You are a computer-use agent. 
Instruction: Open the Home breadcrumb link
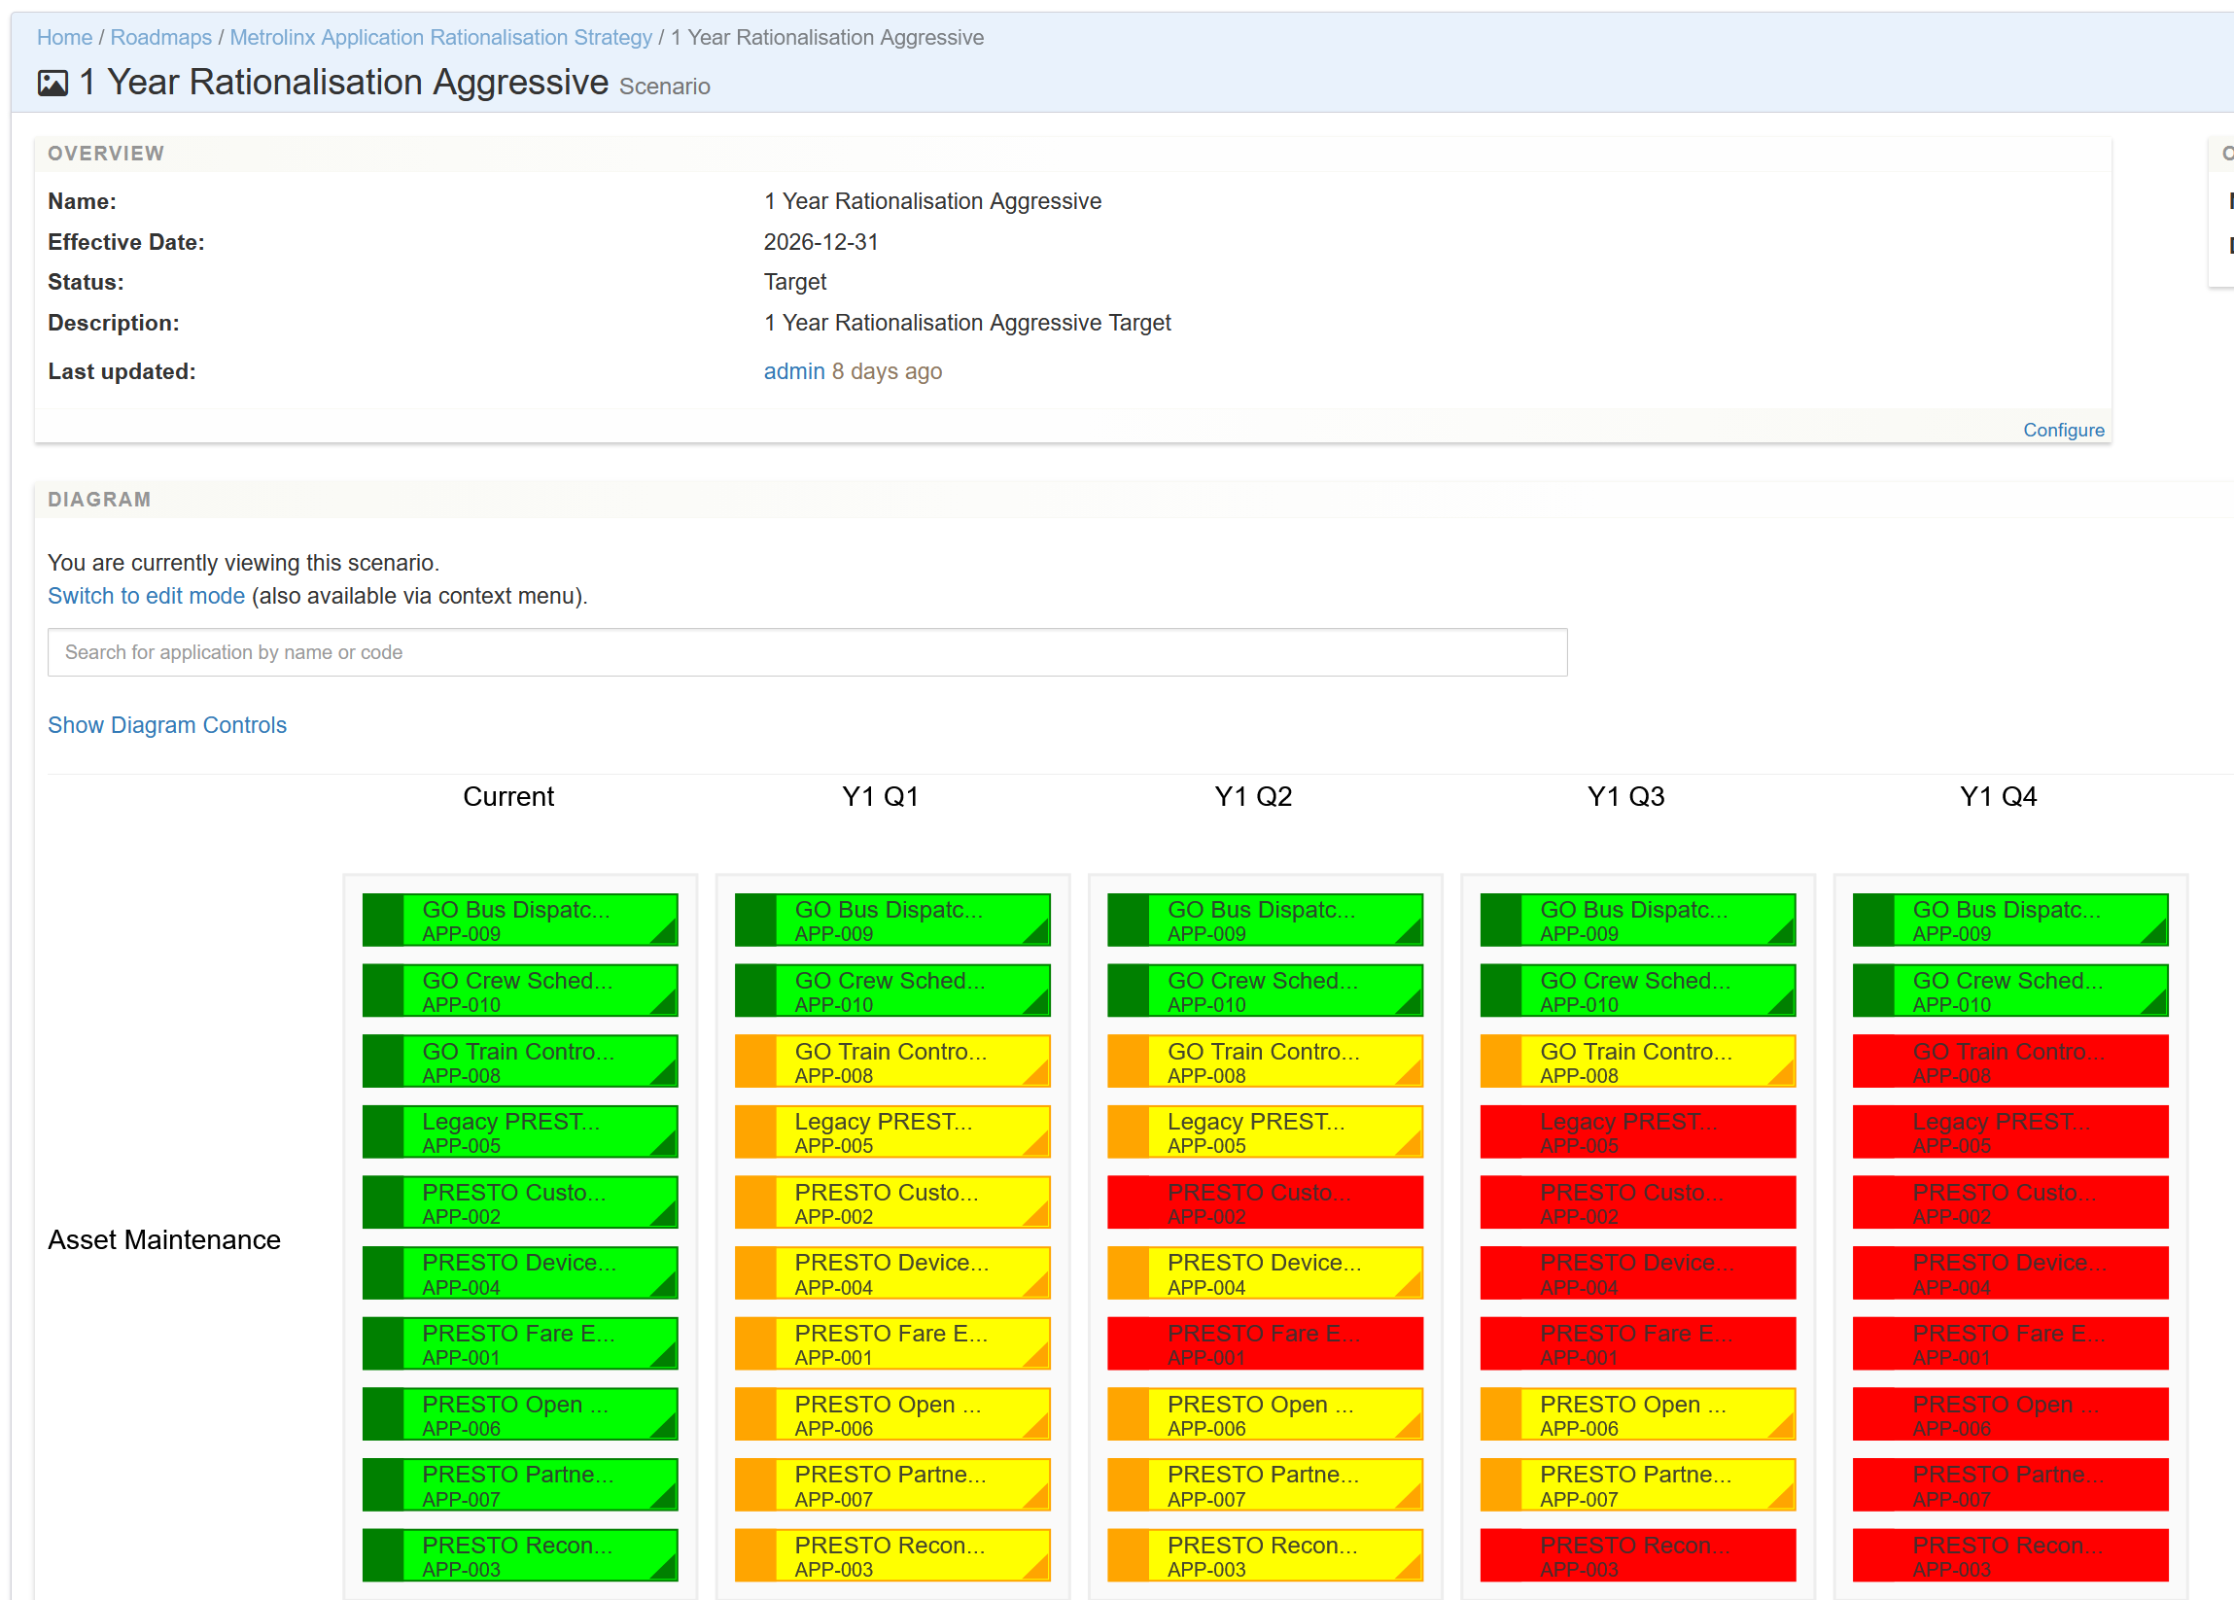[64, 37]
